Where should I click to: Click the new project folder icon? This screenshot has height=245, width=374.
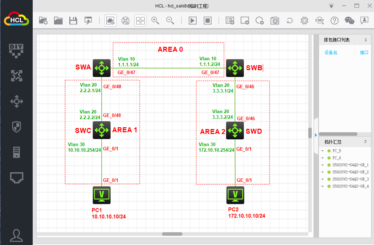(x=43, y=21)
